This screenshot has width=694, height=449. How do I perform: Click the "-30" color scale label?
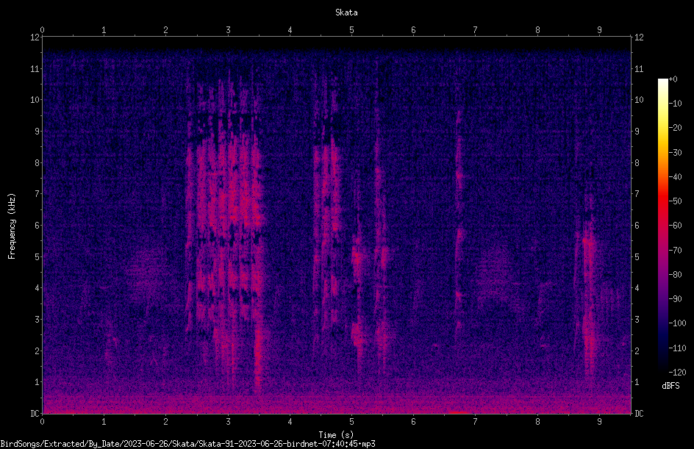coord(675,153)
